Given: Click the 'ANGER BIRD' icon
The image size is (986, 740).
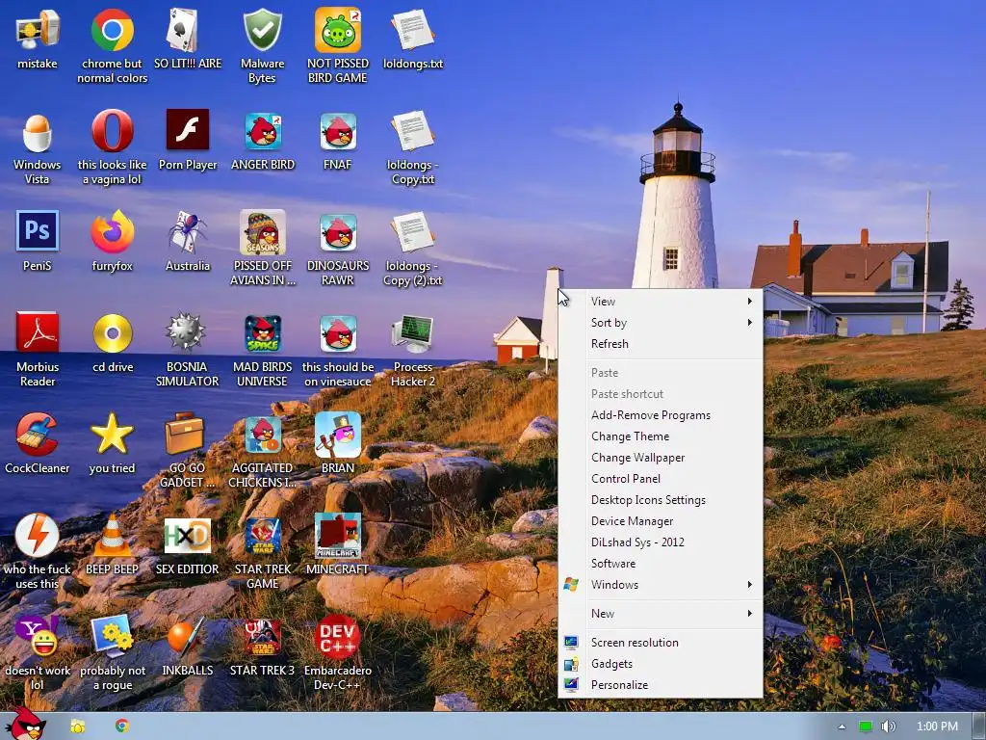Looking at the screenshot, I should pyautogui.click(x=262, y=131).
